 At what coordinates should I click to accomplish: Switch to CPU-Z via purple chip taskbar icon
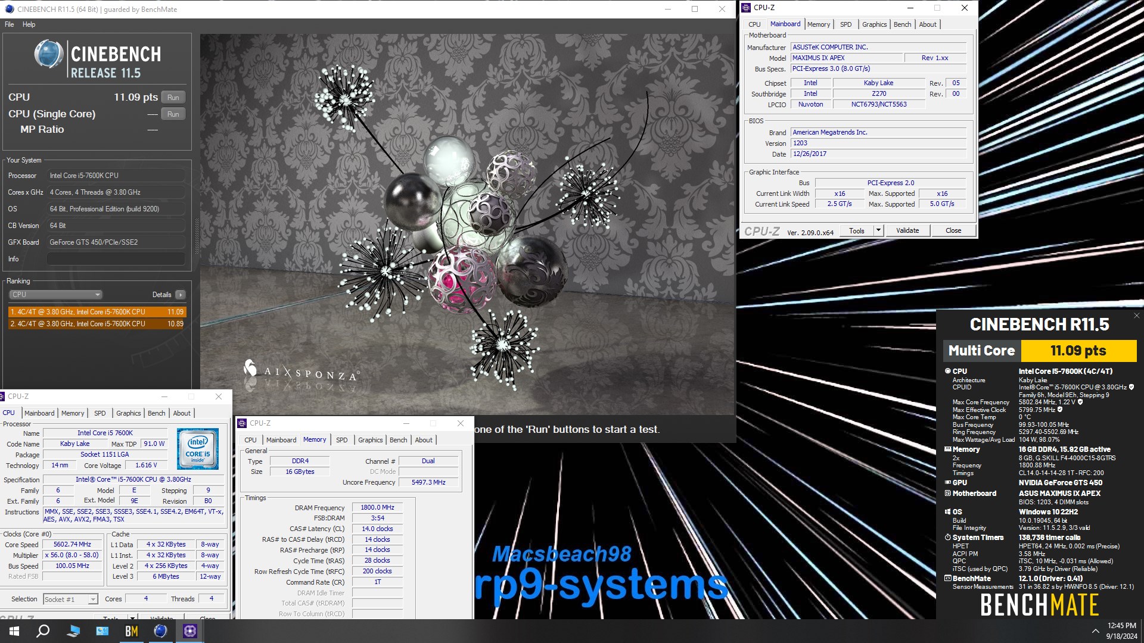click(189, 631)
